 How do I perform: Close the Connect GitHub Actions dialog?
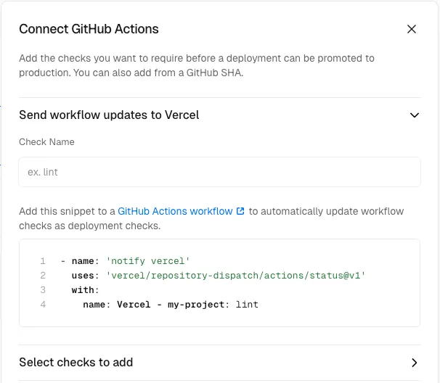(x=412, y=29)
